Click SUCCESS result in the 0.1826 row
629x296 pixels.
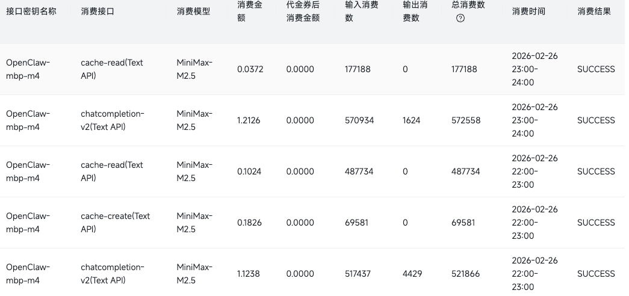click(x=596, y=223)
